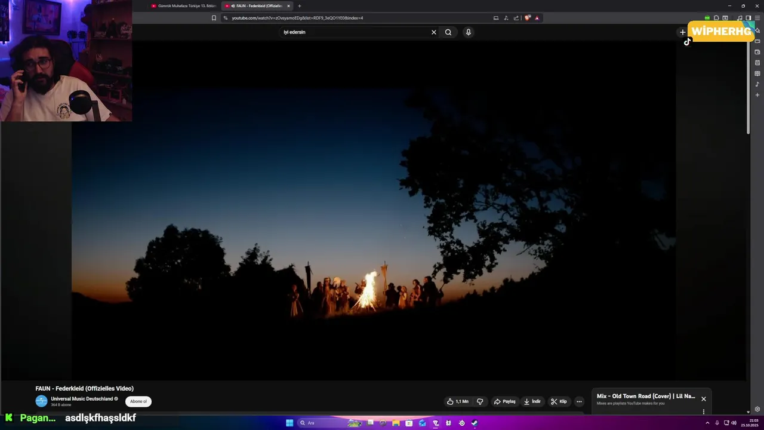Screen dimensions: 764x430
Task: Click the green extension icon in toolbar
Action: click(x=707, y=18)
